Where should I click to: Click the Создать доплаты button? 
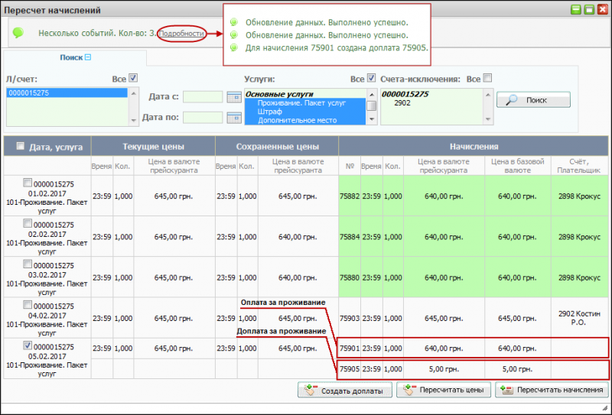coord(344,390)
